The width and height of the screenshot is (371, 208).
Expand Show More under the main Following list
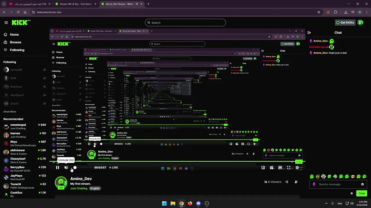click(x=10, y=112)
